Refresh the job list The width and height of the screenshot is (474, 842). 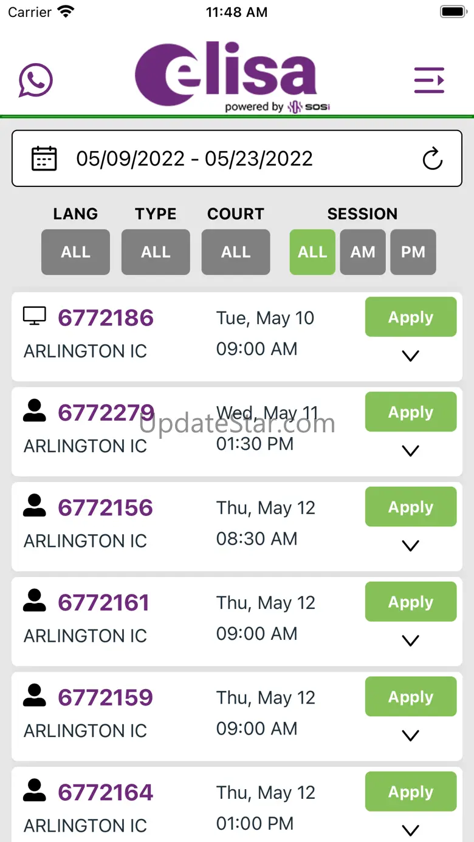(432, 159)
